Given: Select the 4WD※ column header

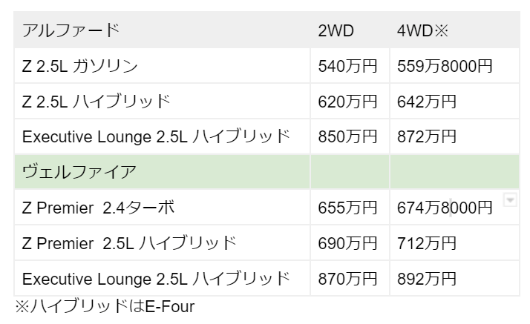Looking at the screenshot, I should [420, 31].
